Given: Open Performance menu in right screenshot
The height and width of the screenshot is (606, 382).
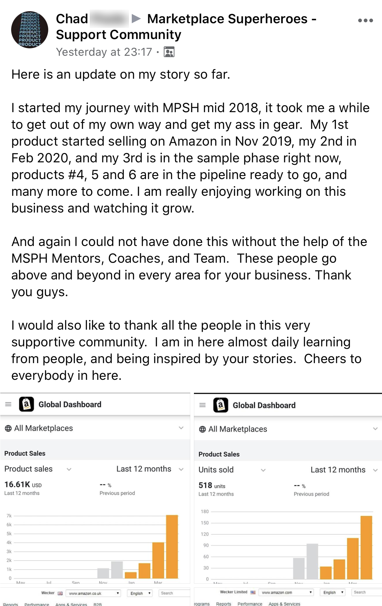Looking at the screenshot, I should (250, 604).
